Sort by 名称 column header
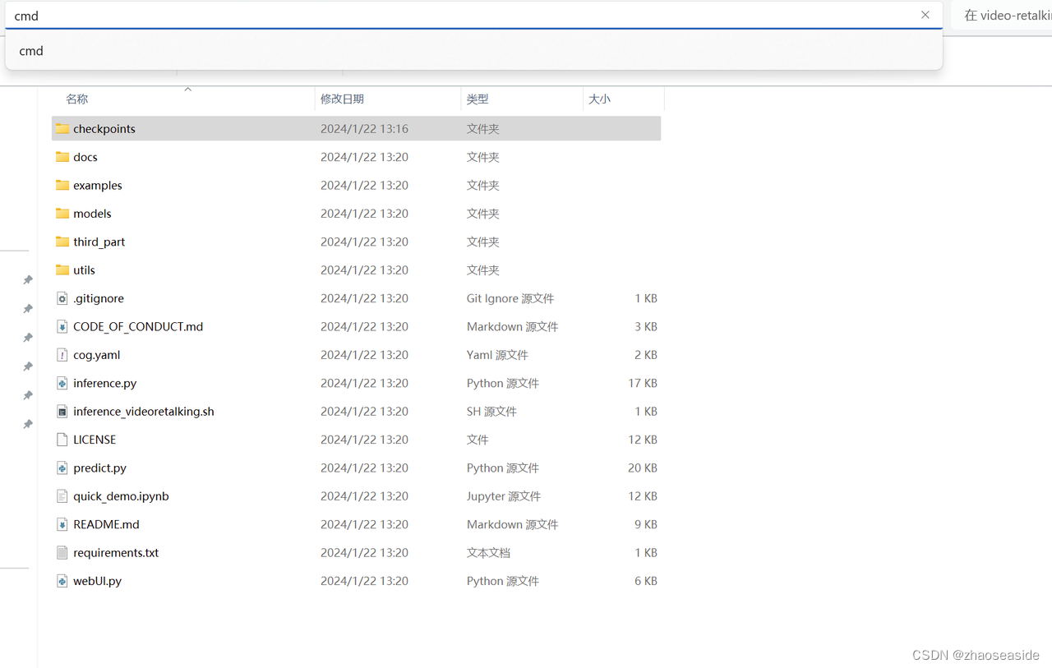The width and height of the screenshot is (1052, 668). pyautogui.click(x=77, y=99)
